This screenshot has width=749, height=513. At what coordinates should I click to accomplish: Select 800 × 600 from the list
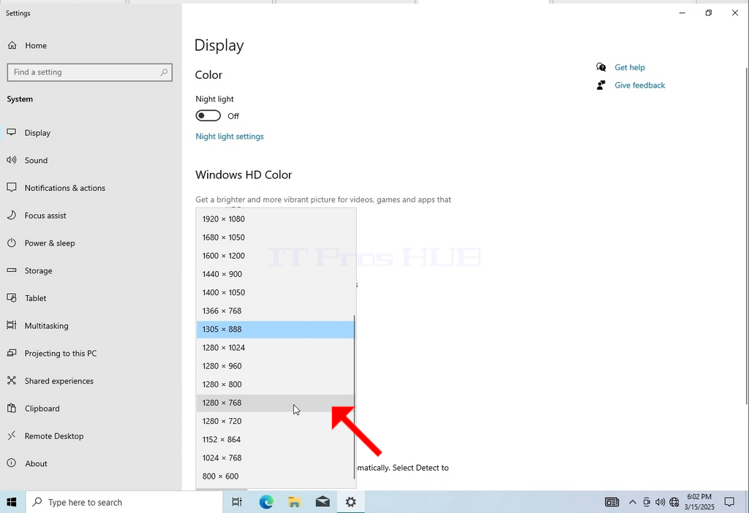click(x=276, y=476)
